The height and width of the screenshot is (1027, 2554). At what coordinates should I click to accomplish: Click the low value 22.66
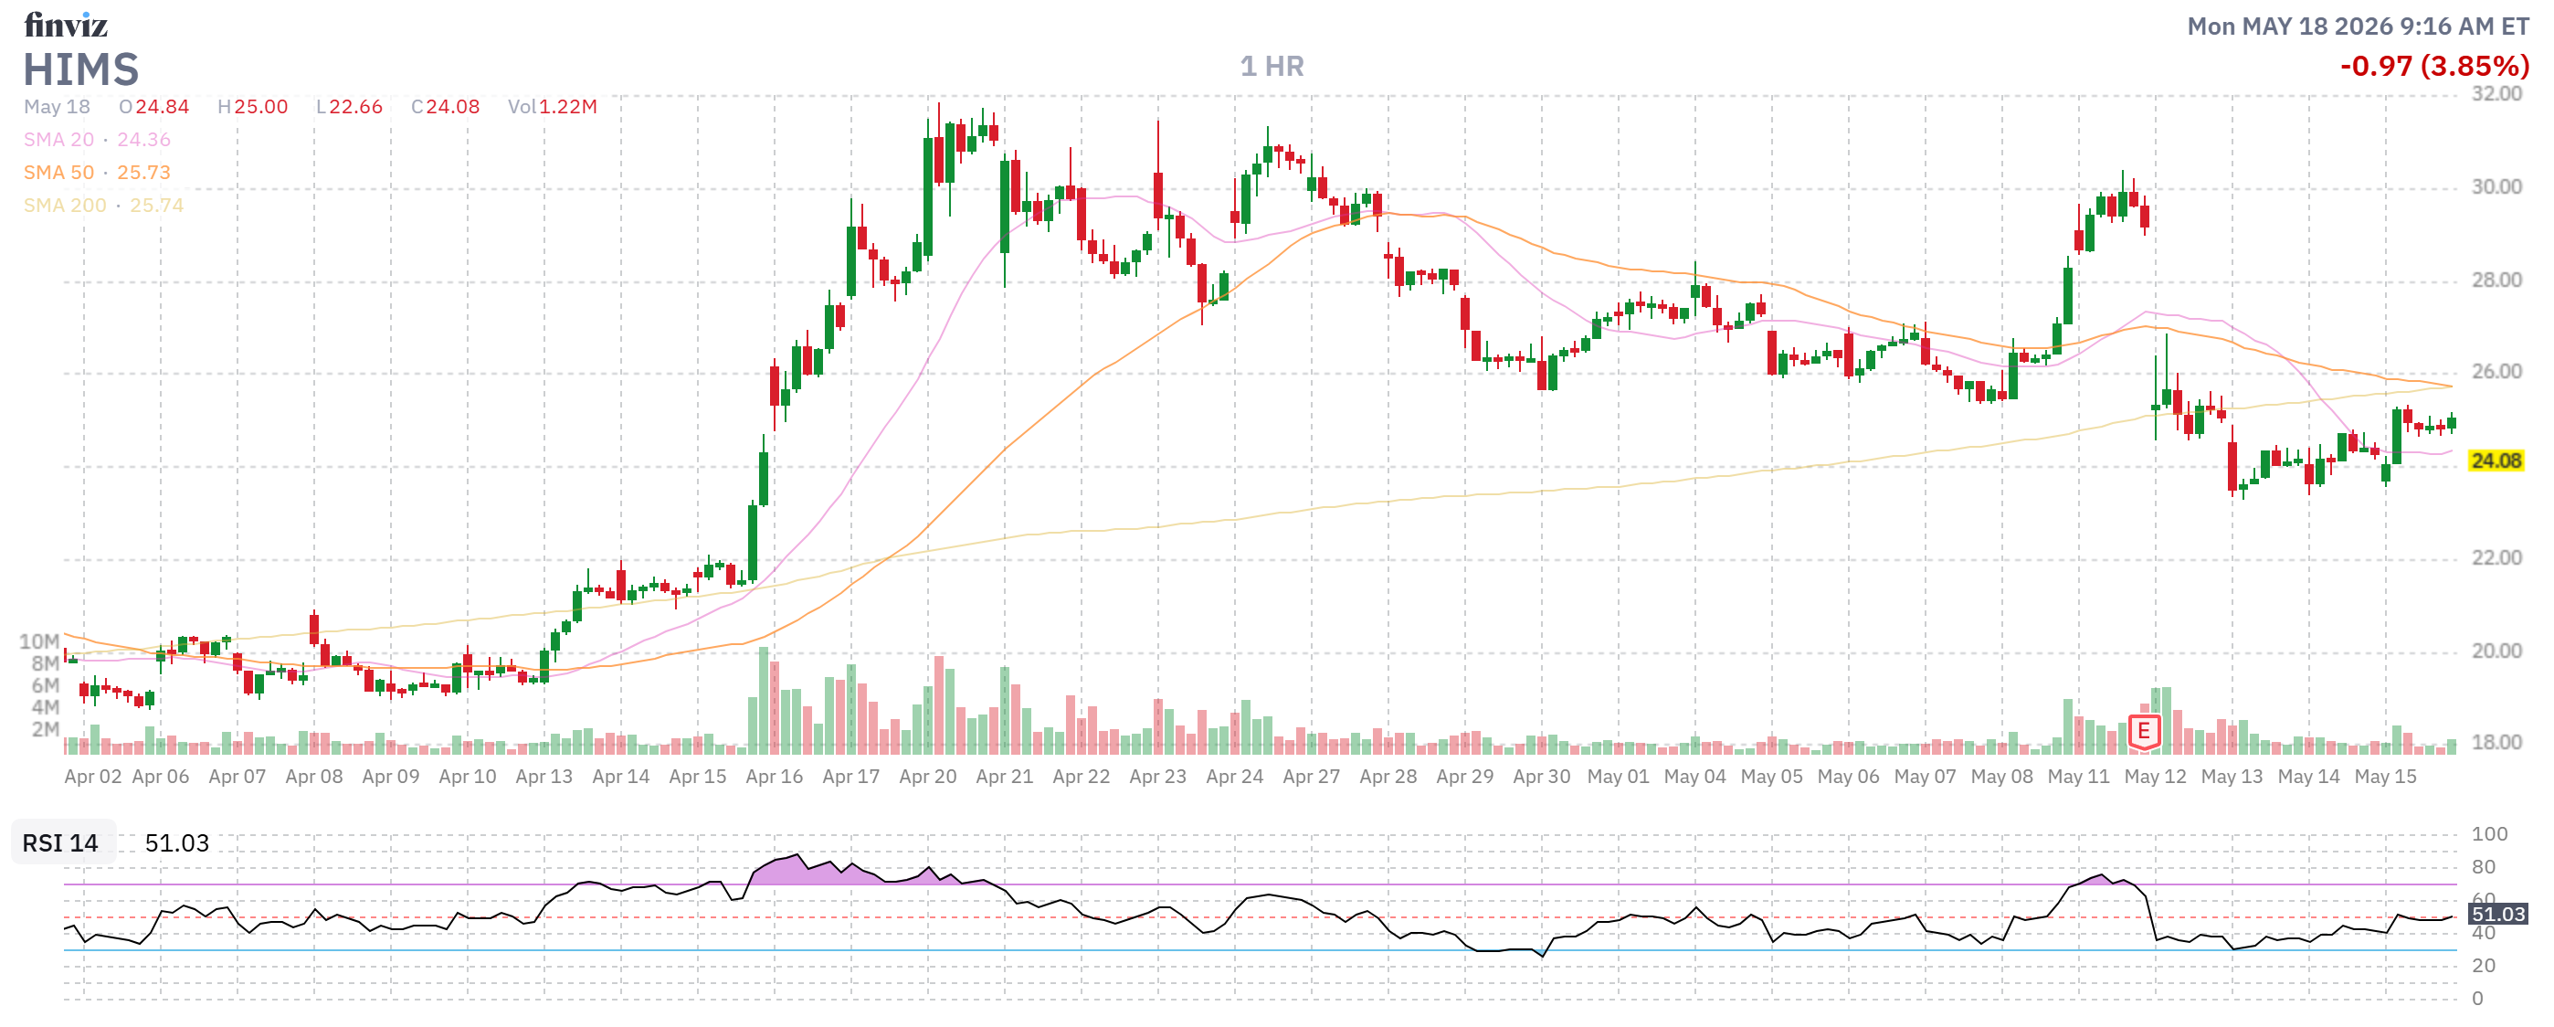coord(356,107)
